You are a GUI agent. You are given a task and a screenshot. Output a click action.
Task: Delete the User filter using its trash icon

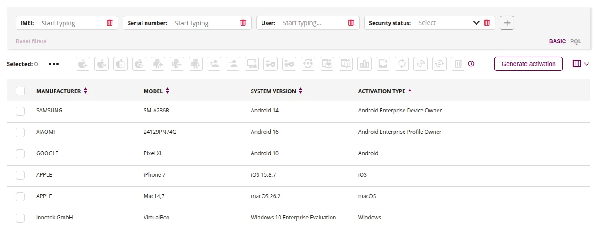(x=351, y=23)
